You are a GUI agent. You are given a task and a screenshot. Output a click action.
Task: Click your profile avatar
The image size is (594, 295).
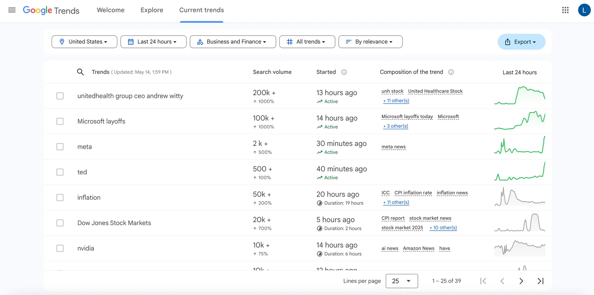(x=584, y=10)
